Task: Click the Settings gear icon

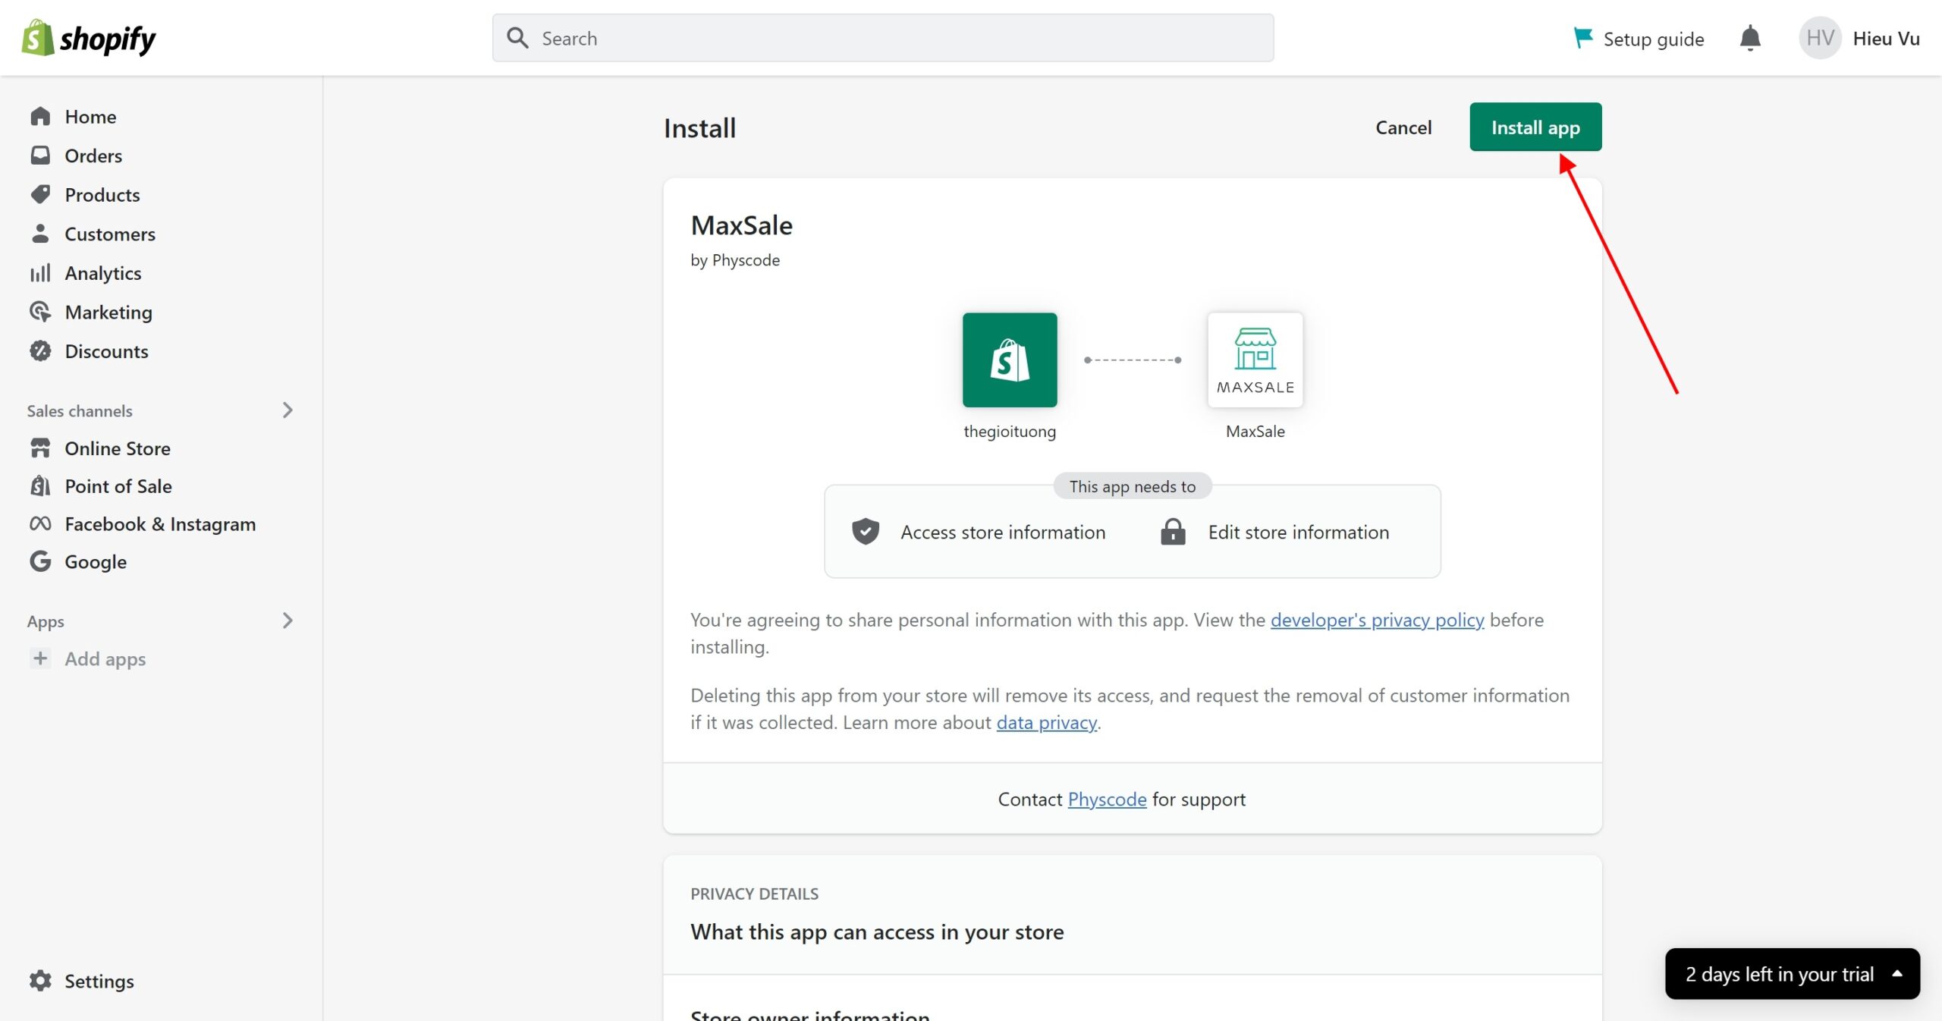Action: pos(40,980)
